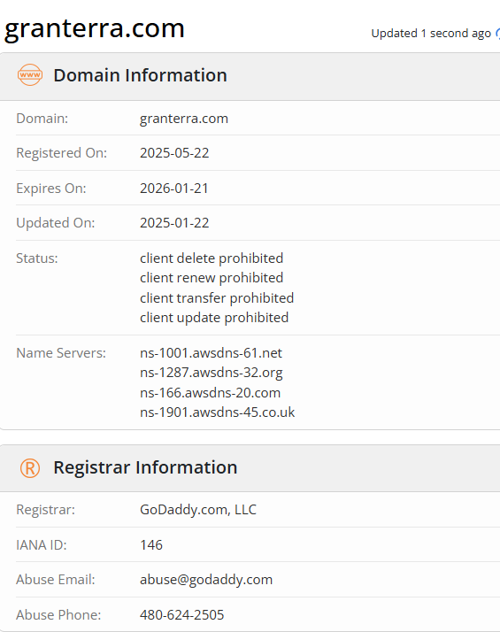Click name server ns-1901.awsdns-45.co.uk

(217, 412)
